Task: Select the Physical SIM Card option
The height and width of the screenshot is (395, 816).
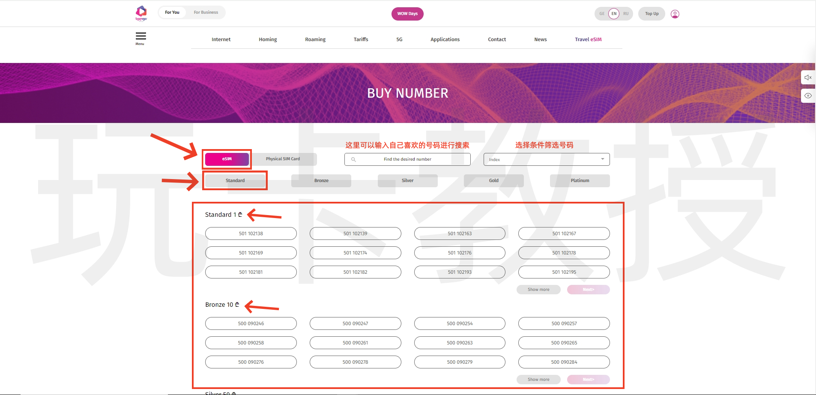Action: [283, 159]
